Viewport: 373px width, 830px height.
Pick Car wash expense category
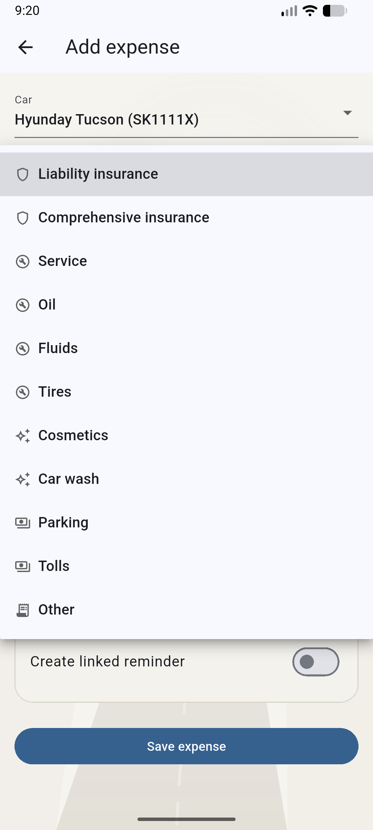69,479
